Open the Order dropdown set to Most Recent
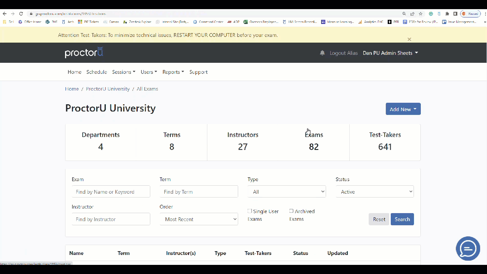This screenshot has height=274, width=487. pos(199,219)
